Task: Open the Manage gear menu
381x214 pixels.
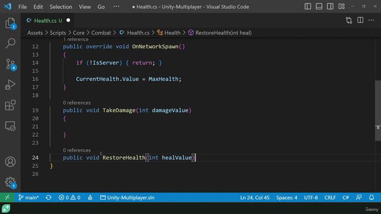Action: pos(10,182)
